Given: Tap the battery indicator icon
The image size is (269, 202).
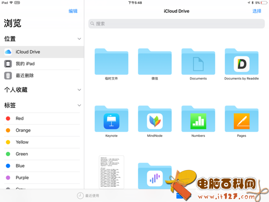Looking at the screenshot, I should (264, 3).
